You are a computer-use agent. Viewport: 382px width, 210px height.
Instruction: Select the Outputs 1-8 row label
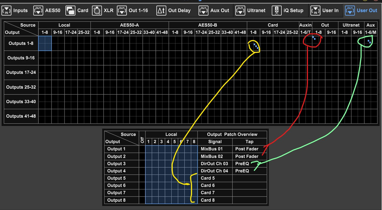21,43
